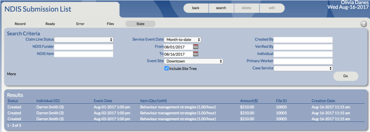The image size is (370, 132).
Task: Switch to the Files tab
Action: pyautogui.click(x=110, y=24)
